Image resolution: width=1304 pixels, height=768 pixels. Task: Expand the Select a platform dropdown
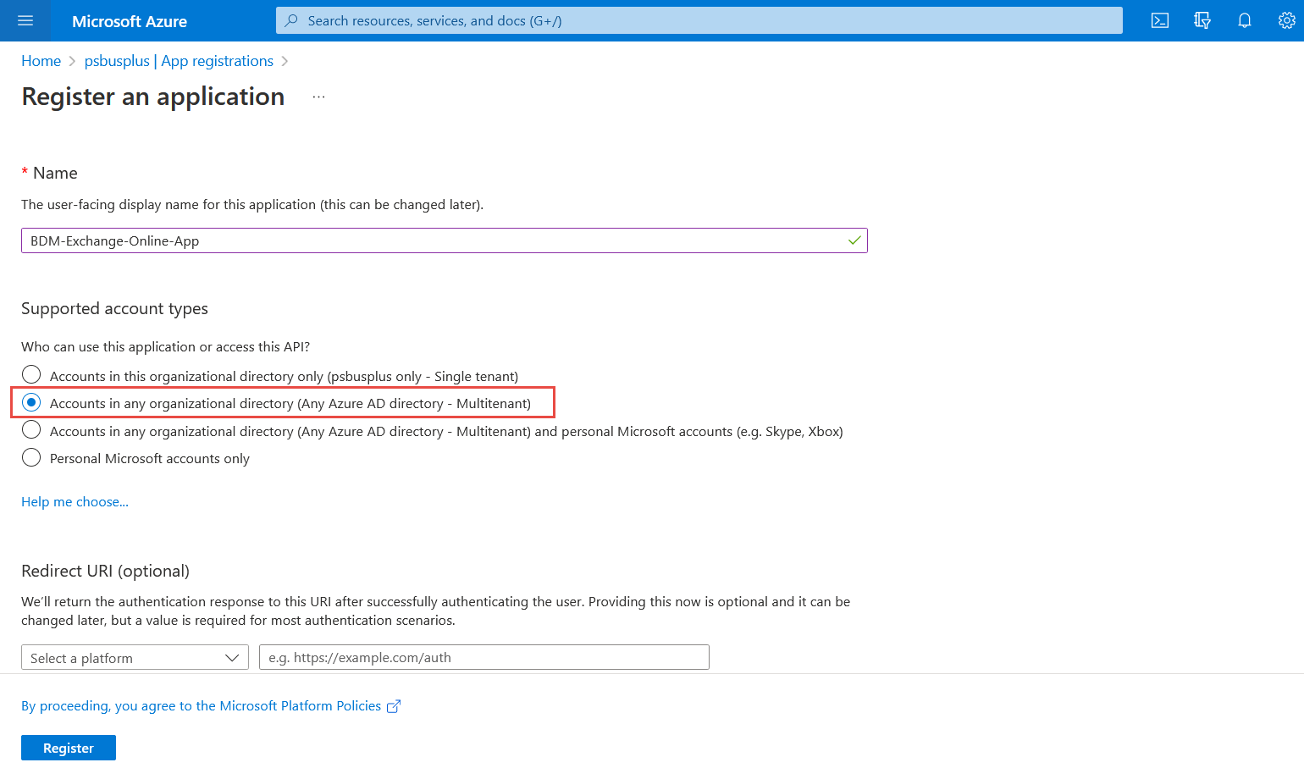click(135, 658)
